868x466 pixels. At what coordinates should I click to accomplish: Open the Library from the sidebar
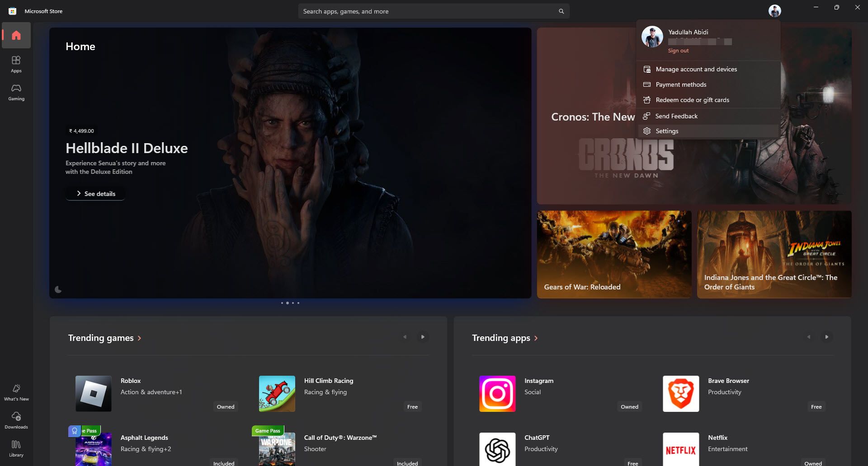tap(16, 447)
